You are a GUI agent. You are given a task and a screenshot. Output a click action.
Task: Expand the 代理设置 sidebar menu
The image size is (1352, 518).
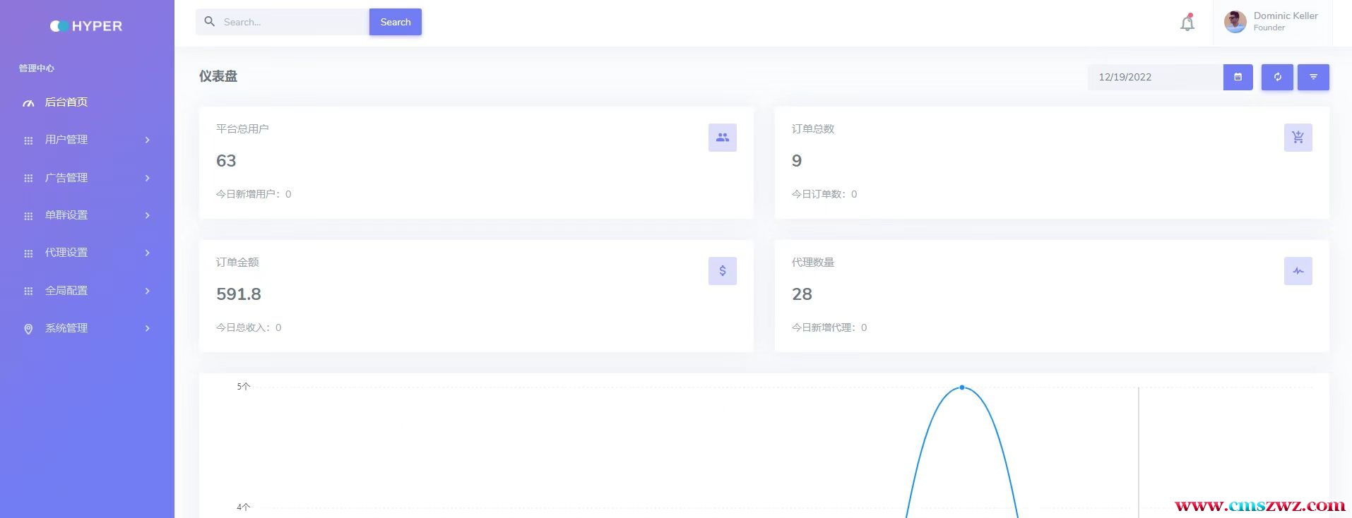tap(87, 253)
